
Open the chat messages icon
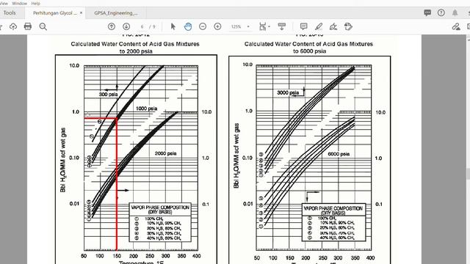[427, 12]
